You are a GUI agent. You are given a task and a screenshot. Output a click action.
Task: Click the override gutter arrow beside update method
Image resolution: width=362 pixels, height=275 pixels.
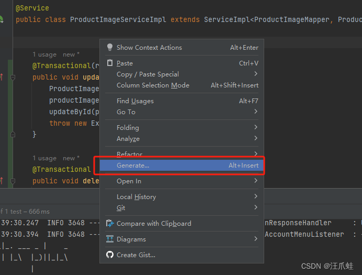click(2, 77)
